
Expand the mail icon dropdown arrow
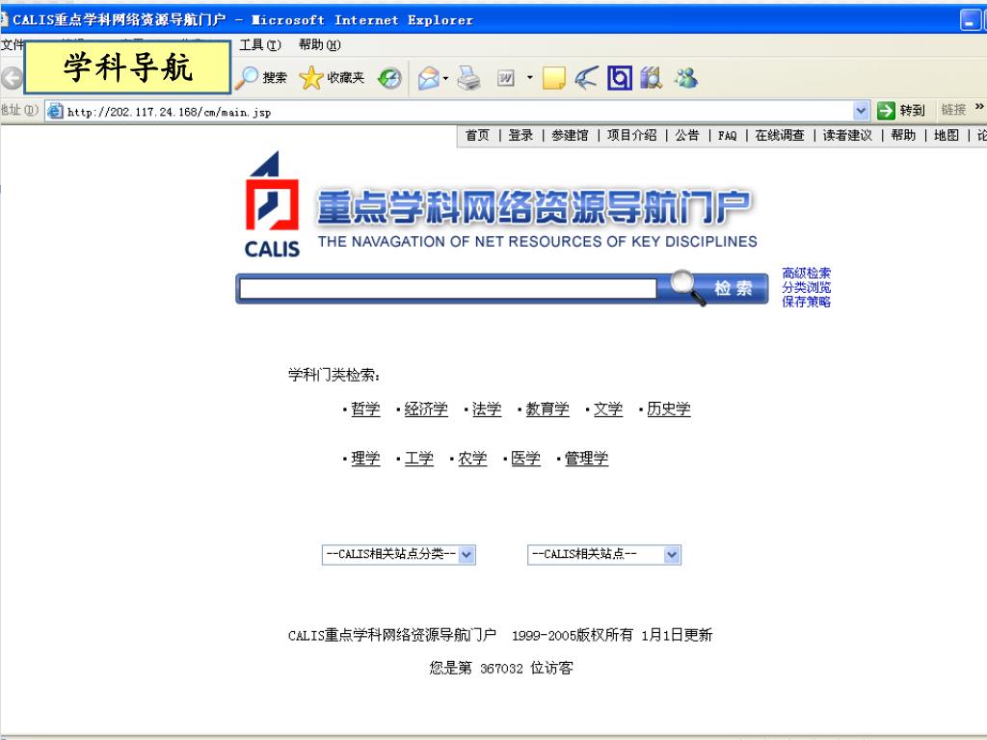pos(445,79)
